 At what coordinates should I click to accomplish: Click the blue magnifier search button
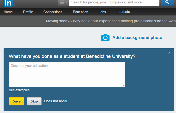coord(167,2)
